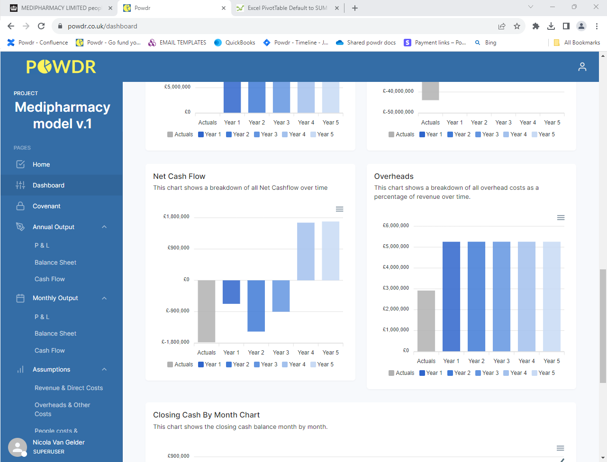Open the Shared powdr docs bookmark

click(x=366, y=42)
